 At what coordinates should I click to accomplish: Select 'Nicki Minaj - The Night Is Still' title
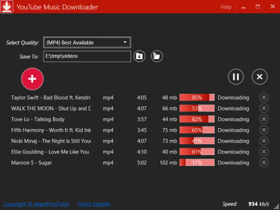tap(51, 141)
